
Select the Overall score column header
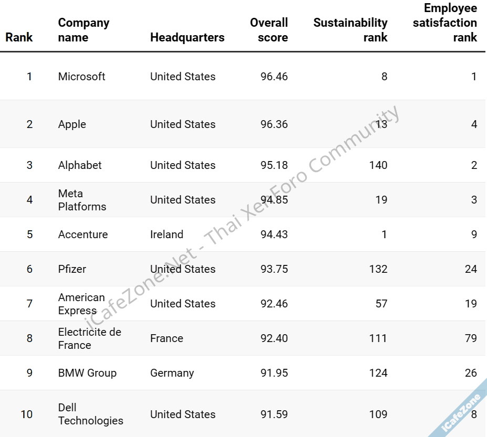(x=268, y=30)
